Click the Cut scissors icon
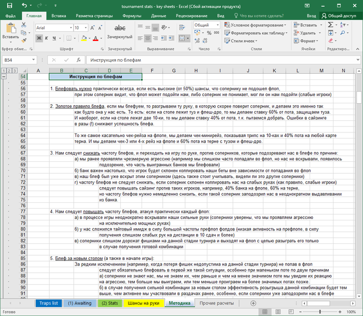 pos(24,25)
